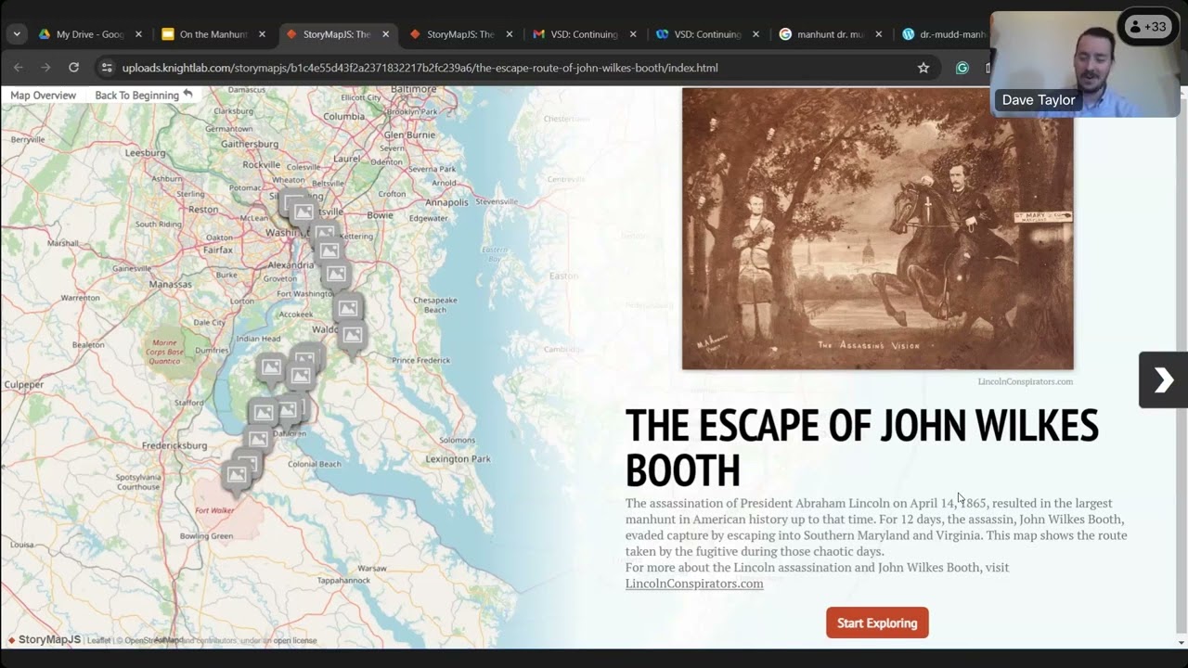The image size is (1188, 668).
Task: Open the Leaflet attribution link
Action: [x=99, y=640]
